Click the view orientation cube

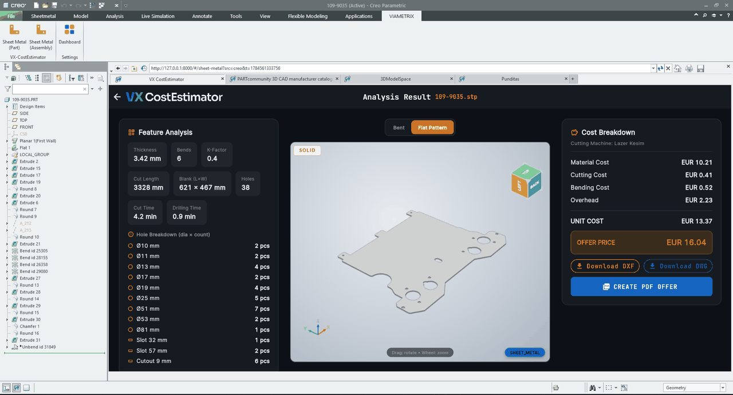(526, 181)
